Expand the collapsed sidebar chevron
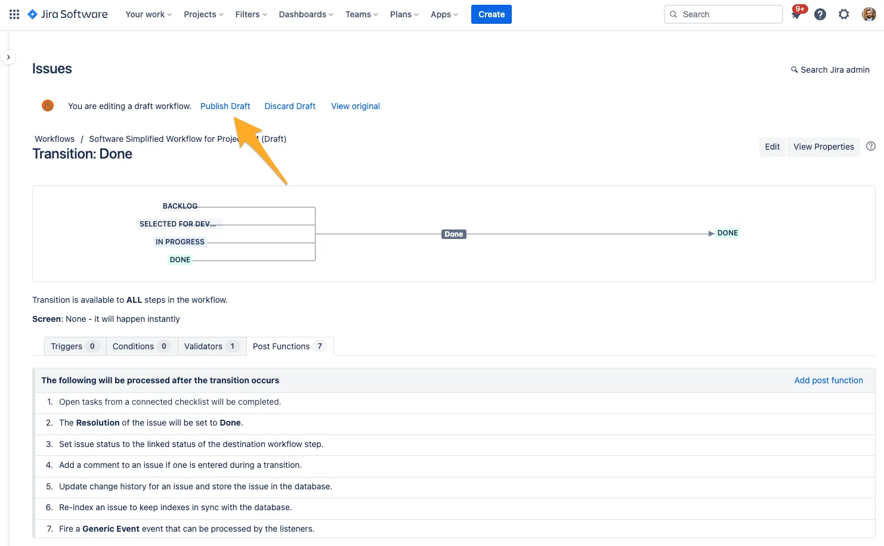 (x=8, y=57)
